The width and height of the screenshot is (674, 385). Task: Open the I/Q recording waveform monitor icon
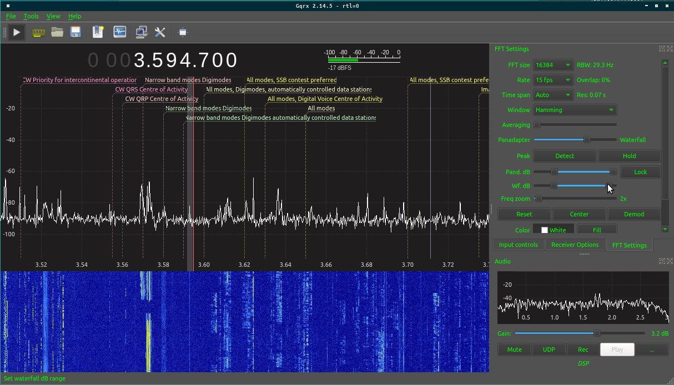pos(120,32)
